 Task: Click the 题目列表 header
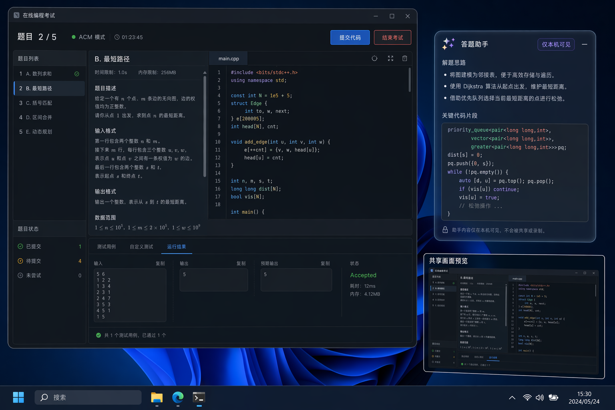28,58
